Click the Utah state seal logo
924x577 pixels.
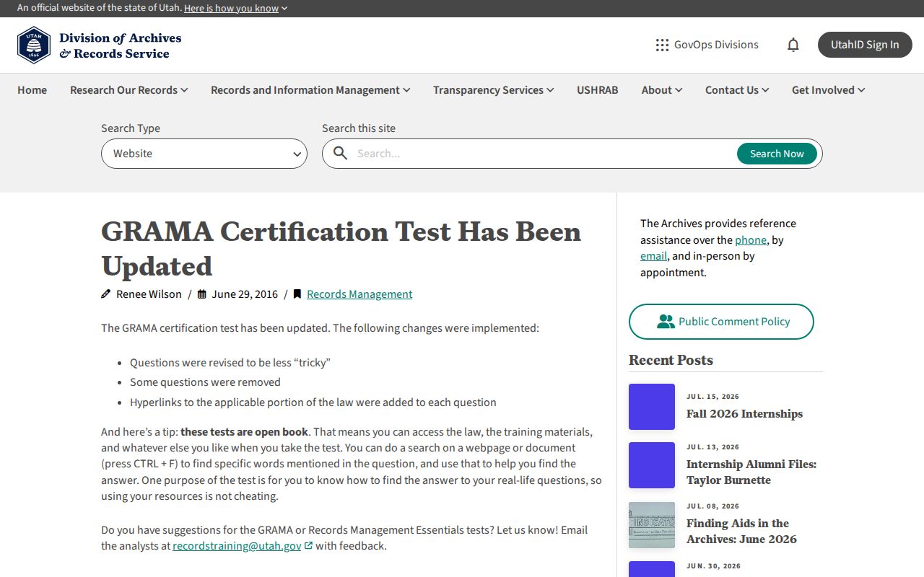pos(34,45)
